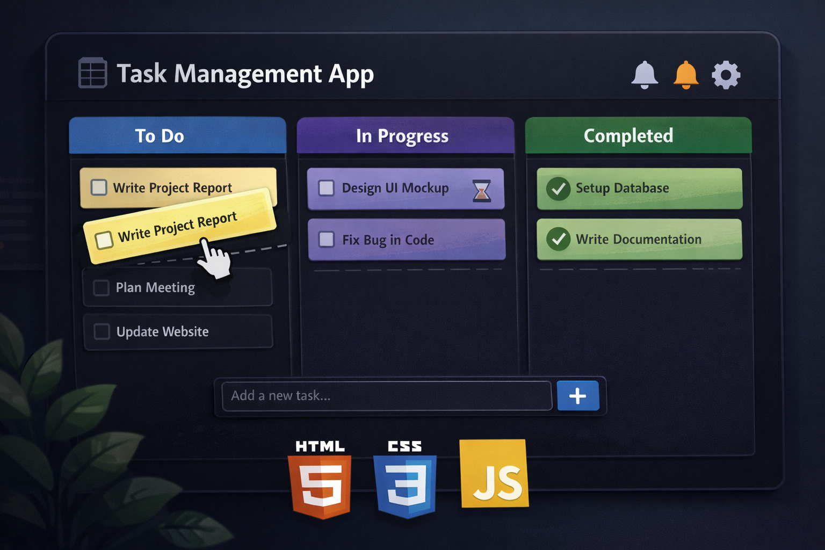Click the green checkmark on Setup Database
Screen dimensions: 825x550
tap(559, 189)
